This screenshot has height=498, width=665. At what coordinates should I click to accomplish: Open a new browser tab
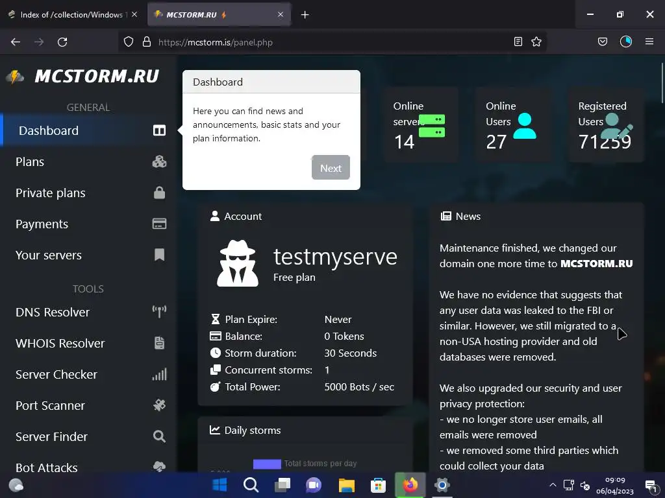click(305, 15)
